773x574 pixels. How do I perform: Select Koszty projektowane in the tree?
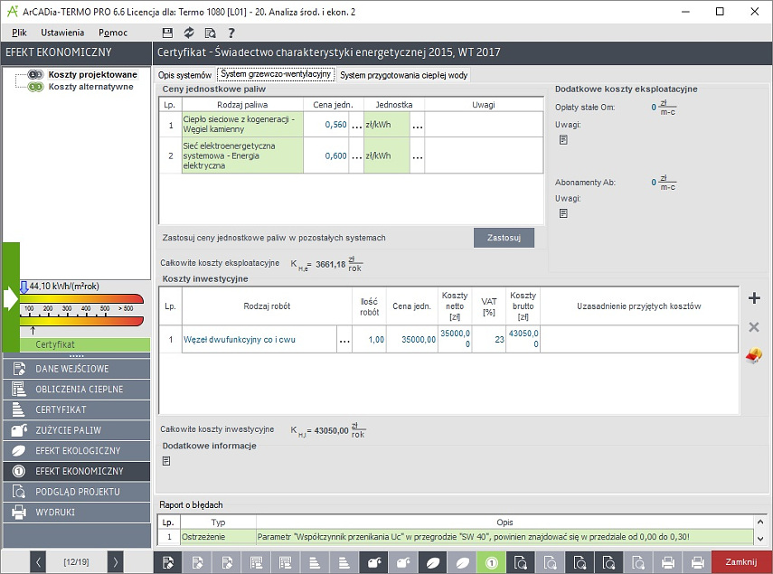(93, 74)
